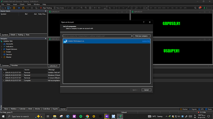Close the Market Watch panel
This screenshot has height=119, width=213.
(46, 11)
